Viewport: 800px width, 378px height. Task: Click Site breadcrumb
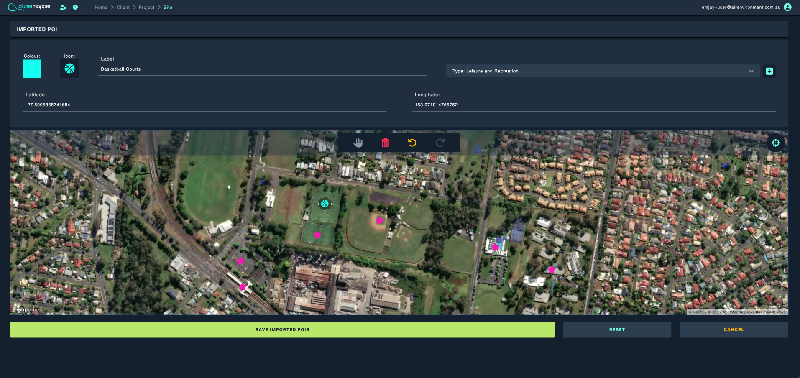168,8
